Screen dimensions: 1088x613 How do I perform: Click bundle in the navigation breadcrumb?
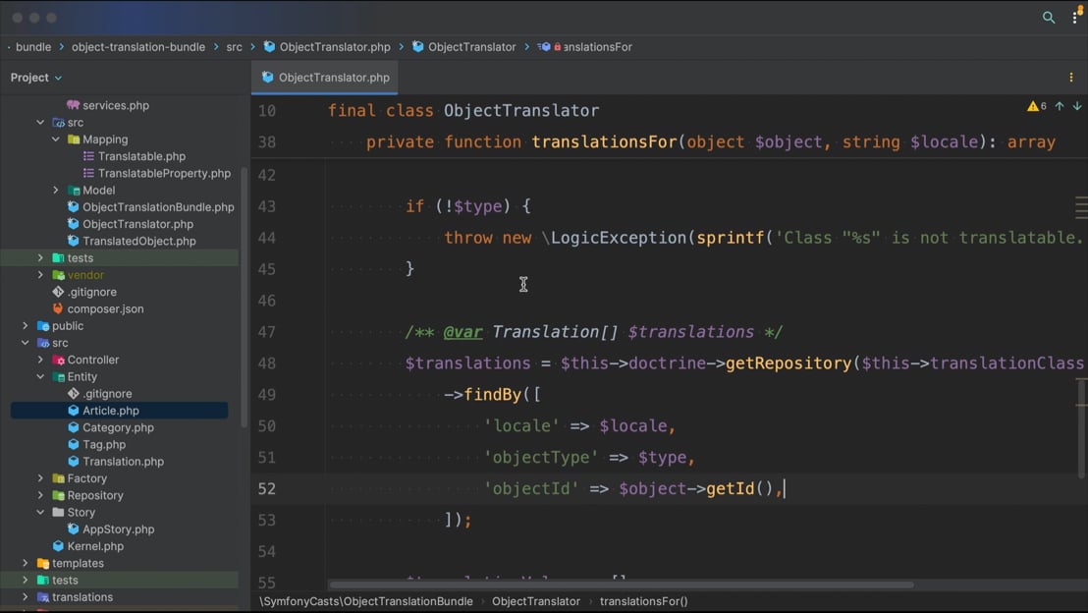[33, 46]
